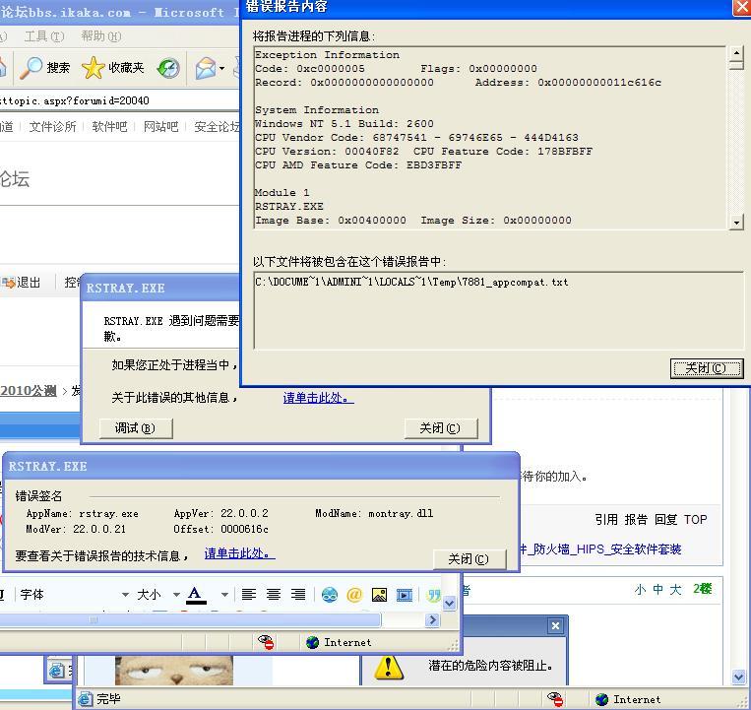Click privacy eye icon in bottom status bar
This screenshot has height=710, width=751.
coord(555,699)
